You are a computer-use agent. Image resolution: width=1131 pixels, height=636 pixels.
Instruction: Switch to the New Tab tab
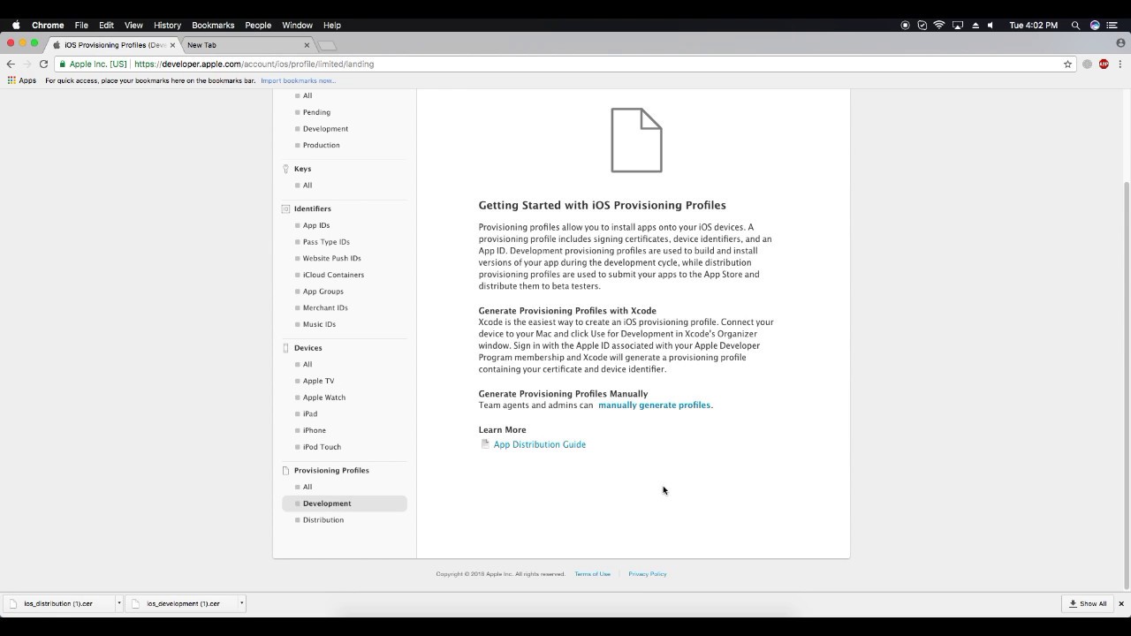(x=247, y=44)
